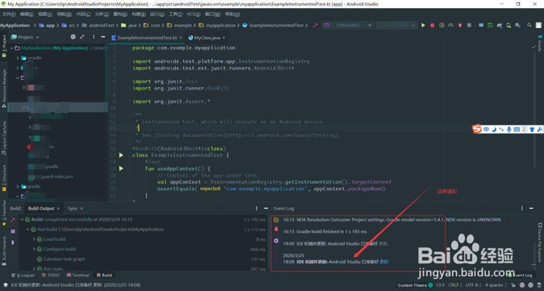Open the NO DEVICES device dropdown
Screen dimensions: 544x291
coord(397,26)
